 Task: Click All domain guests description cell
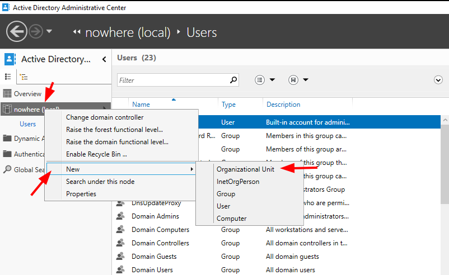(x=292, y=257)
